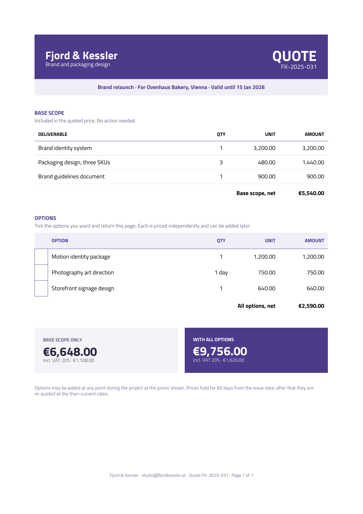363x514 pixels.
Task: Select the quote number FK-2025-031
Action: (x=299, y=67)
